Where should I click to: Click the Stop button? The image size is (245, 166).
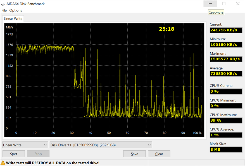pos(38,154)
